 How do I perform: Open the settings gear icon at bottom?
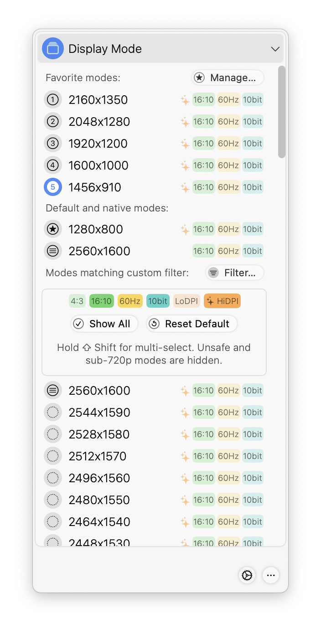(247, 575)
